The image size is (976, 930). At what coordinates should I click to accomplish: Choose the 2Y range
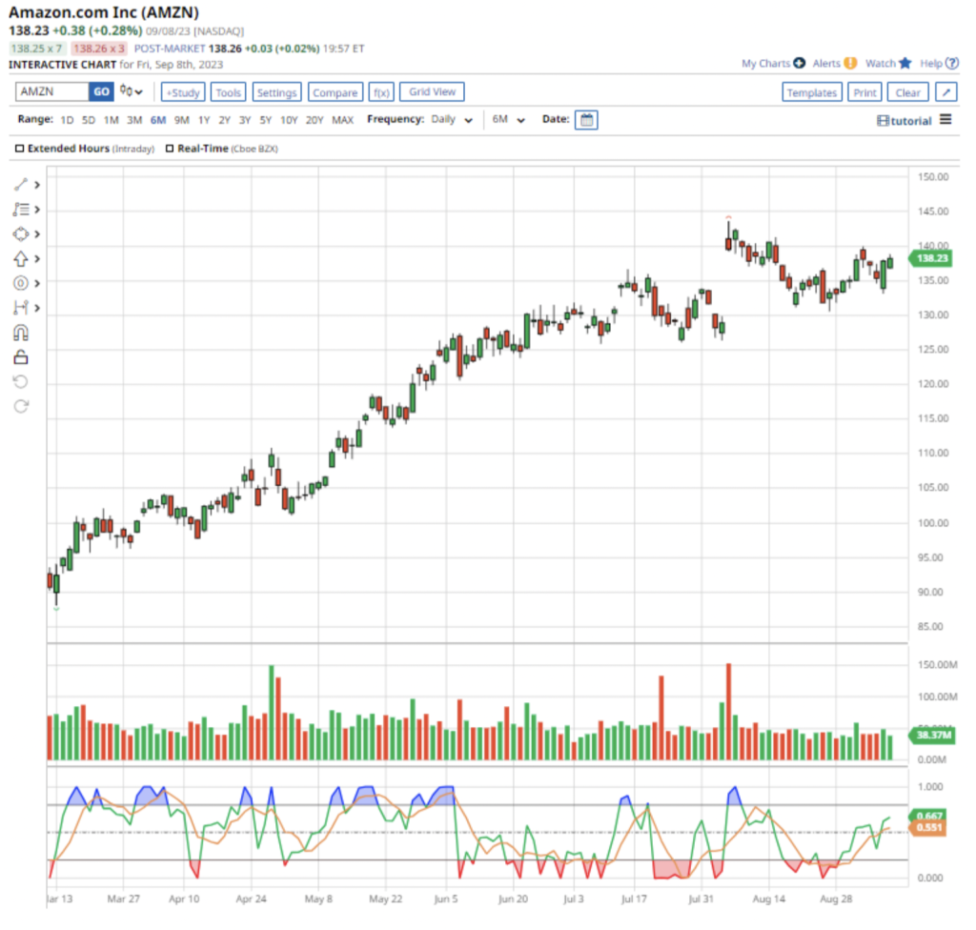pyautogui.click(x=225, y=120)
